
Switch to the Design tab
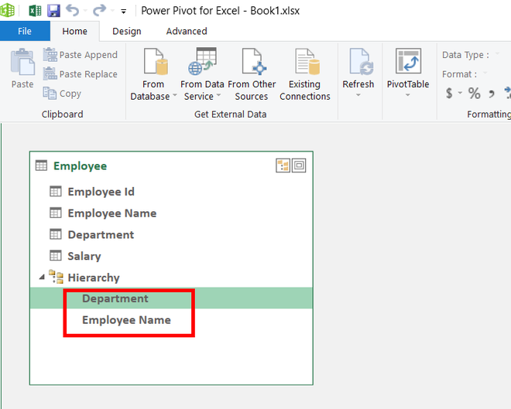[x=127, y=31]
